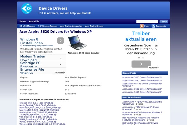Click the Recent Posts section header
This screenshot has height=125, width=187.
pyautogui.click(x=145, y=73)
